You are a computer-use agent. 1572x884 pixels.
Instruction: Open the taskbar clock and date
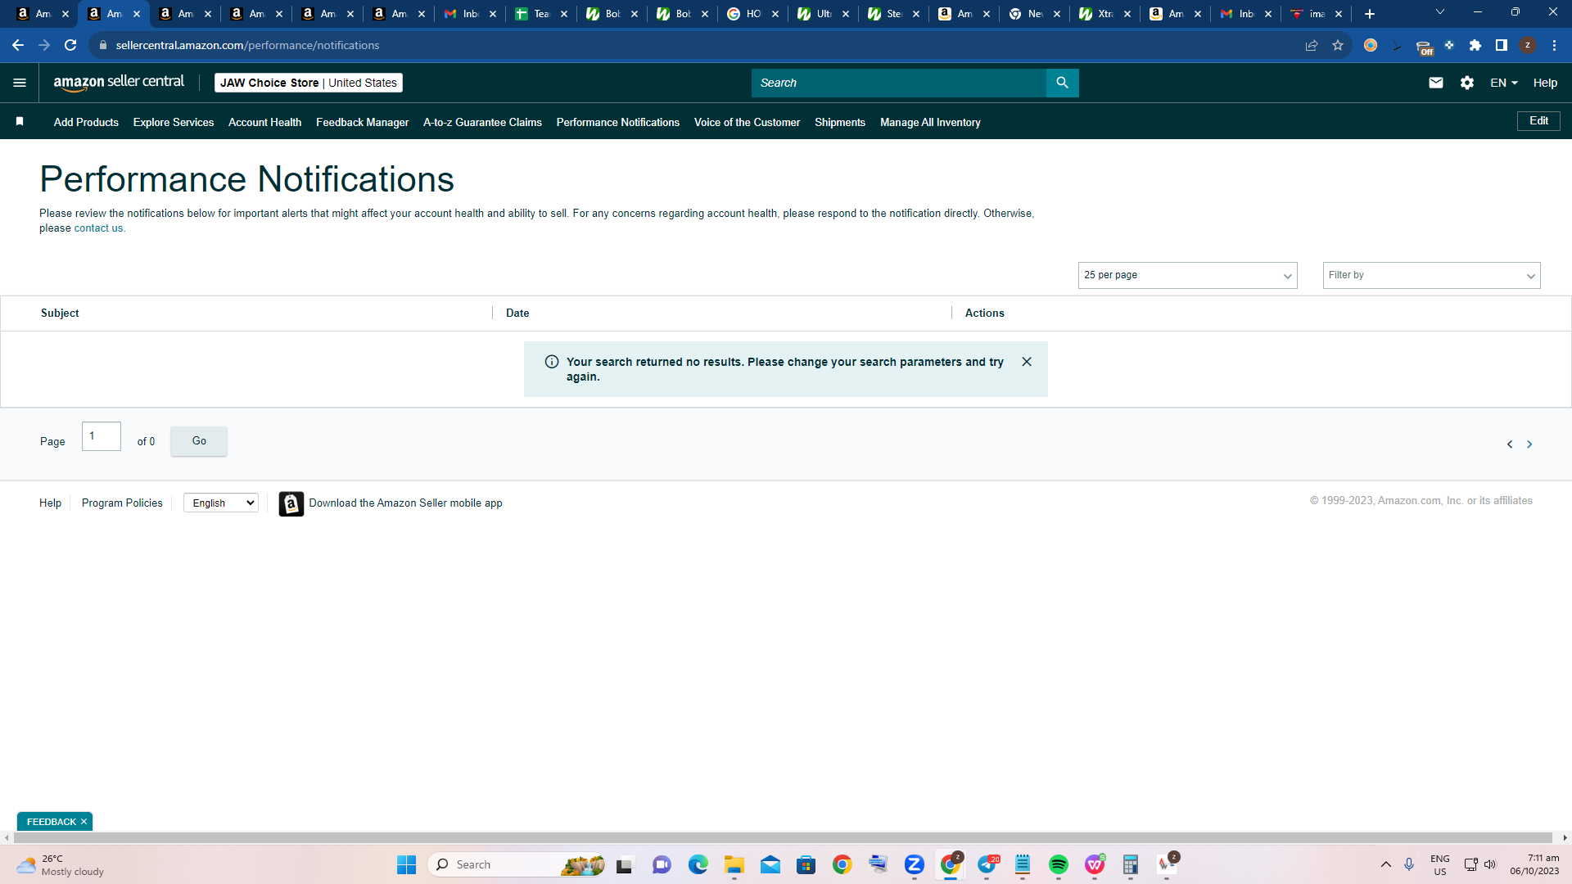[x=1534, y=864]
